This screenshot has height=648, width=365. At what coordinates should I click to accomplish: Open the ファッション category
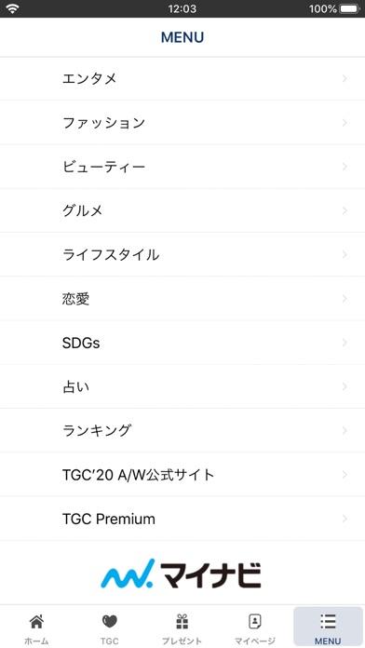(x=182, y=123)
